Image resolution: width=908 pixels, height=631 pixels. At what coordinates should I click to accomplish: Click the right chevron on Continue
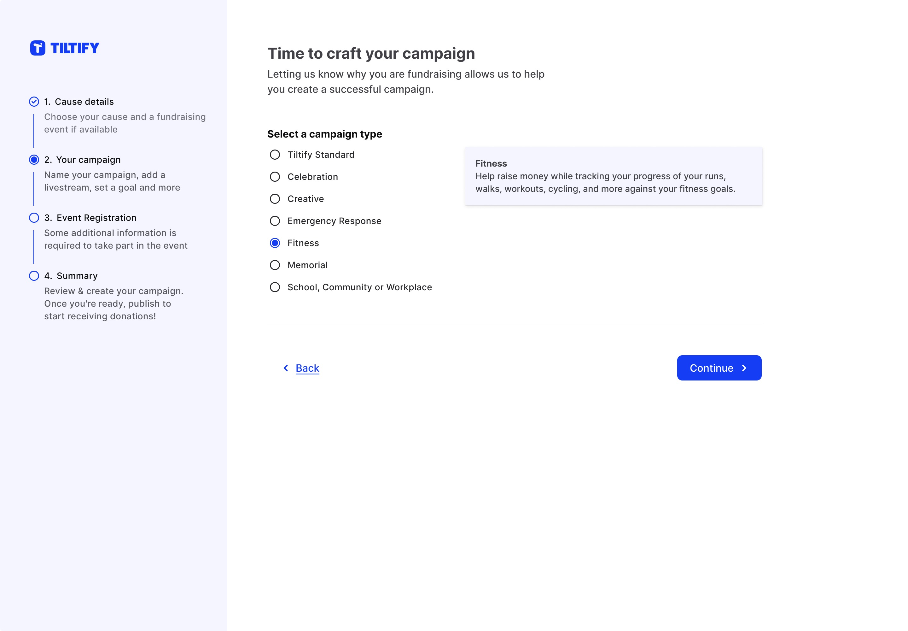click(744, 368)
